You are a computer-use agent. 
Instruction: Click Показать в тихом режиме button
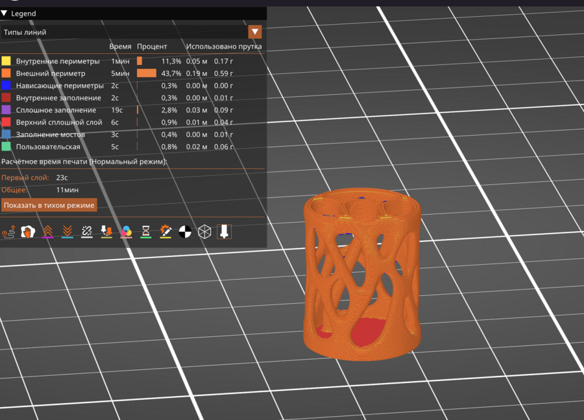(49, 205)
